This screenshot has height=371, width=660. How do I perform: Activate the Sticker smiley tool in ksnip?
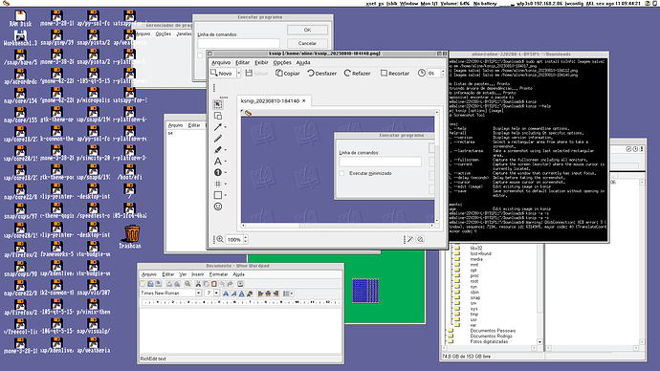[x=218, y=207]
